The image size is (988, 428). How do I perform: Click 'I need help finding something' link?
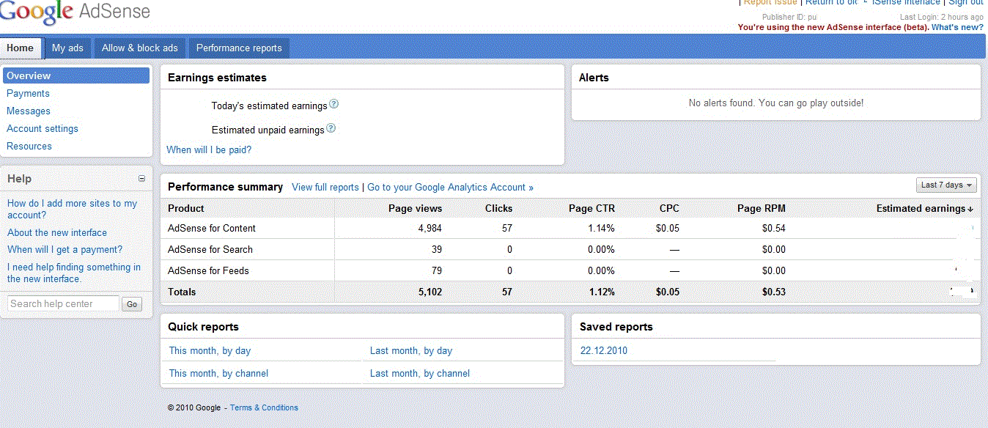pyautogui.click(x=74, y=273)
